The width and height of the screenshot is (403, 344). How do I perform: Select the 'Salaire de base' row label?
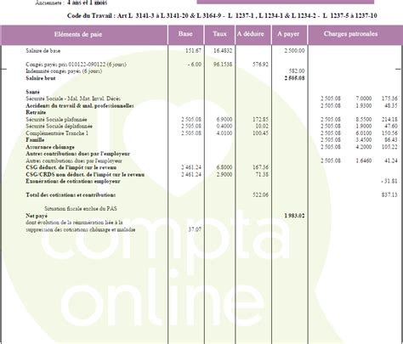point(43,51)
